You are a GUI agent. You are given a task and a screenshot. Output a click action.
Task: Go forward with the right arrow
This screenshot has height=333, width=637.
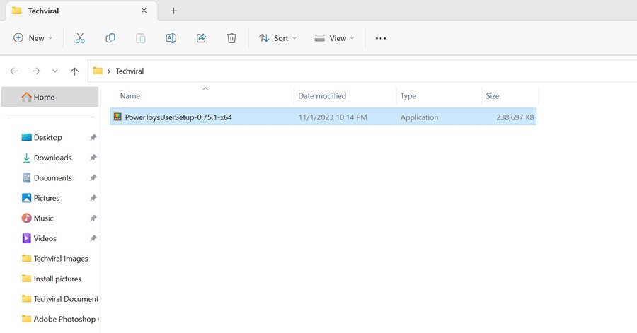coord(36,71)
